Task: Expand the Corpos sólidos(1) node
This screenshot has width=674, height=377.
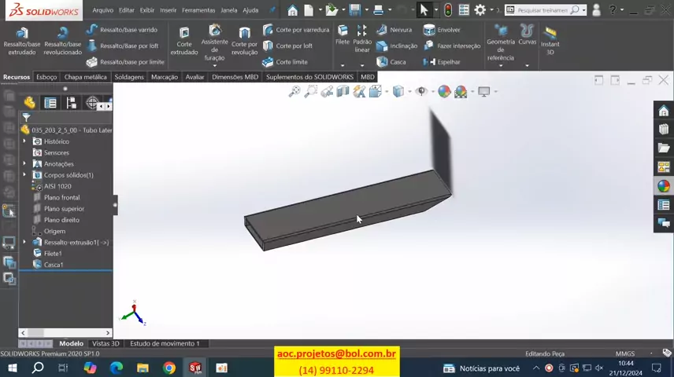Action: point(24,175)
